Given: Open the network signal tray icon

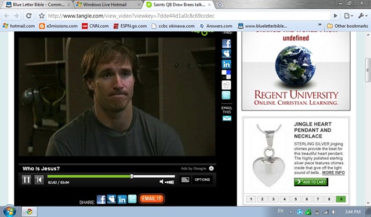Looking at the screenshot, I should [326, 212].
